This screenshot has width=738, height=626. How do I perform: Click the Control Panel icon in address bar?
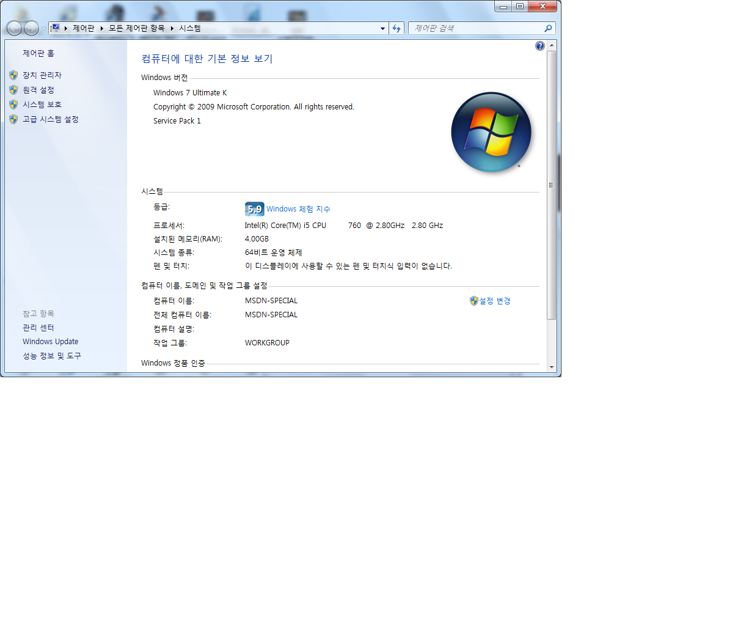click(x=55, y=28)
